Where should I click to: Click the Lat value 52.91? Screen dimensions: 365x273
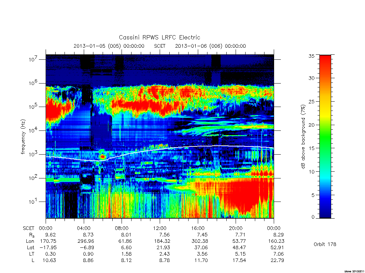(277, 247)
